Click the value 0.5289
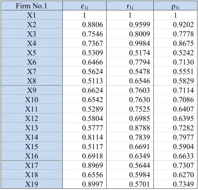This screenshot has height=190, width=198. (x=93, y=109)
